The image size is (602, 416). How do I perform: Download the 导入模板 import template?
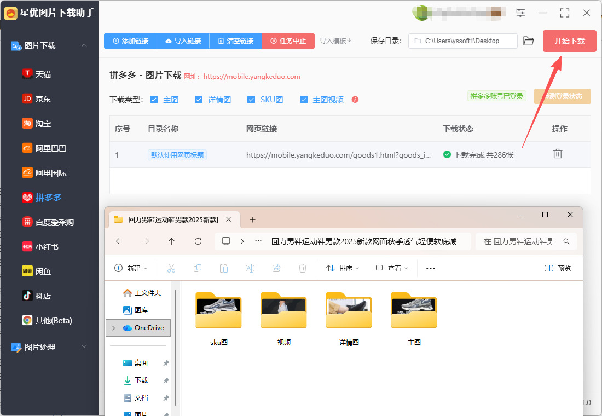coord(336,41)
